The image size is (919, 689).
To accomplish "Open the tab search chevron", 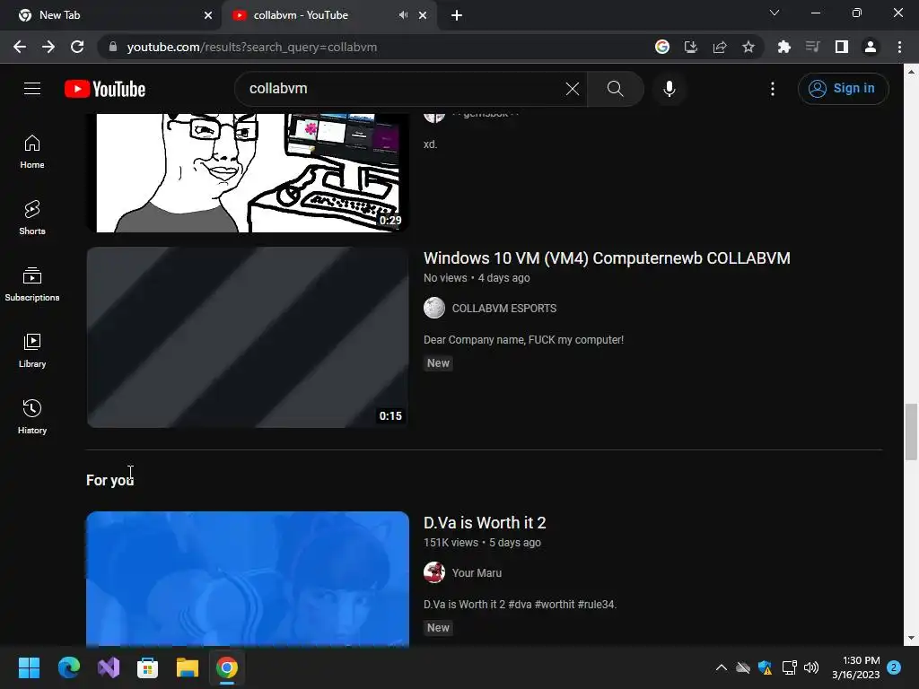I will [775, 13].
